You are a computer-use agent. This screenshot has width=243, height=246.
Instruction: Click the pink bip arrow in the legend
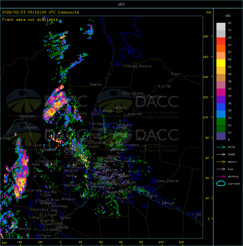click(x=221, y=169)
